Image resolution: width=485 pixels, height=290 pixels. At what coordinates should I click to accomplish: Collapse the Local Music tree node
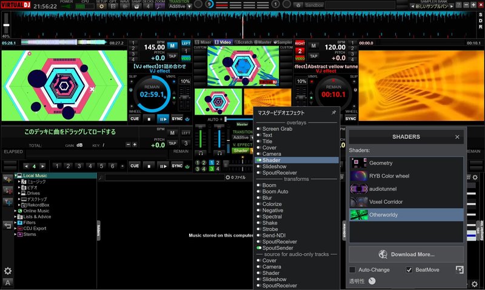click(x=16, y=175)
